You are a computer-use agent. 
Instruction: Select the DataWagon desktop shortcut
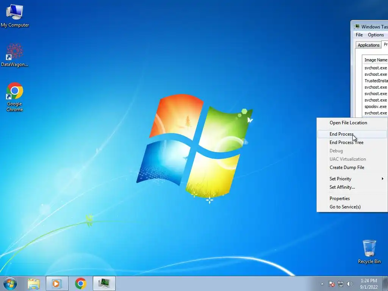tap(15, 55)
